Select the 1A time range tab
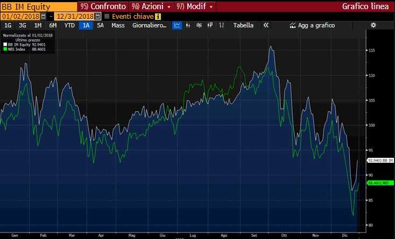 pyautogui.click(x=86, y=25)
